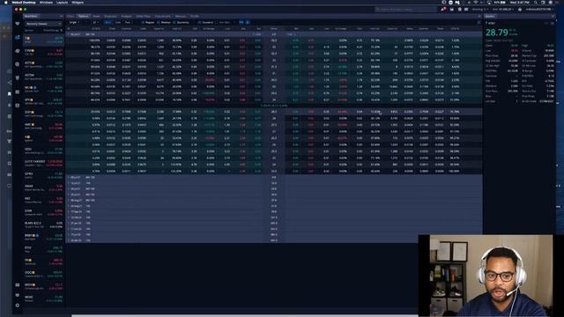Select SOFI in the watchlist
The height and width of the screenshot is (317, 564).
[x=43, y=114]
